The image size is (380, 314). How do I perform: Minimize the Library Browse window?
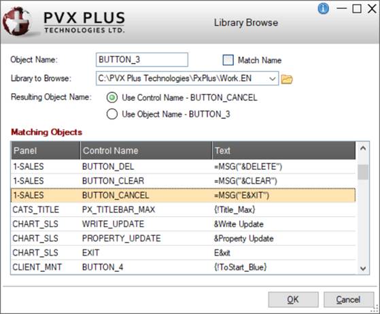pyautogui.click(x=342, y=8)
